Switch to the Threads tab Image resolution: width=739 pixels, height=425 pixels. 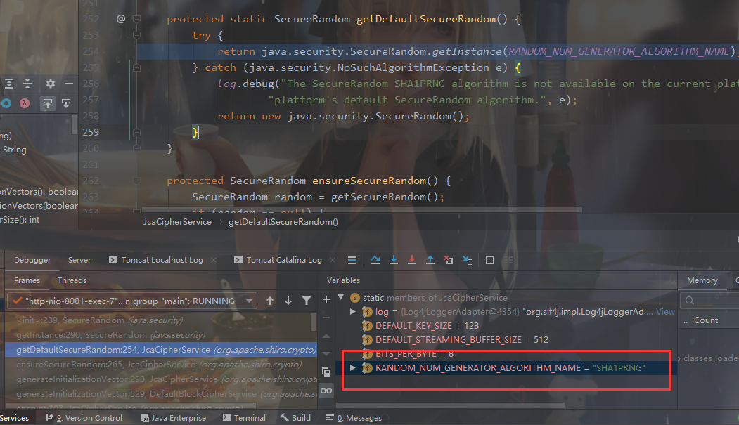72,280
